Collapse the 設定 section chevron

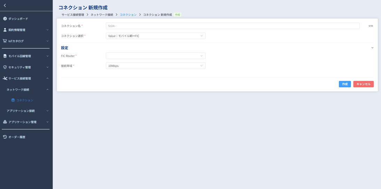pos(372,48)
